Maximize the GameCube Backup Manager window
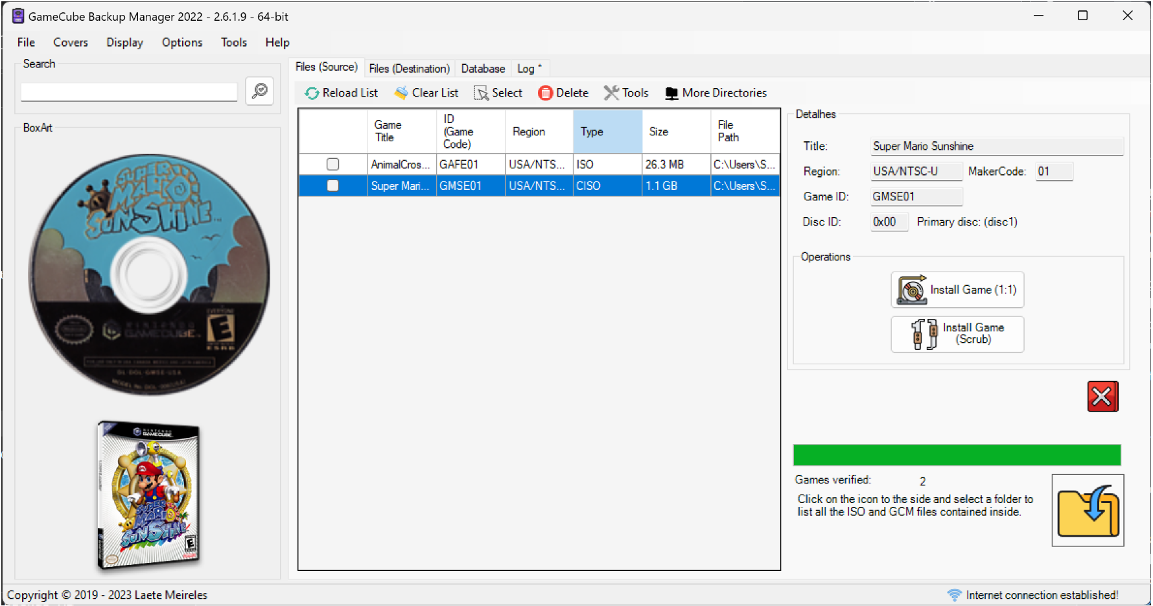This screenshot has width=1153, height=606. pos(1082,16)
